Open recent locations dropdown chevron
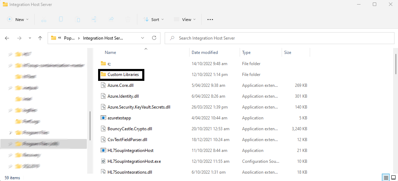The image size is (398, 181). (30, 38)
